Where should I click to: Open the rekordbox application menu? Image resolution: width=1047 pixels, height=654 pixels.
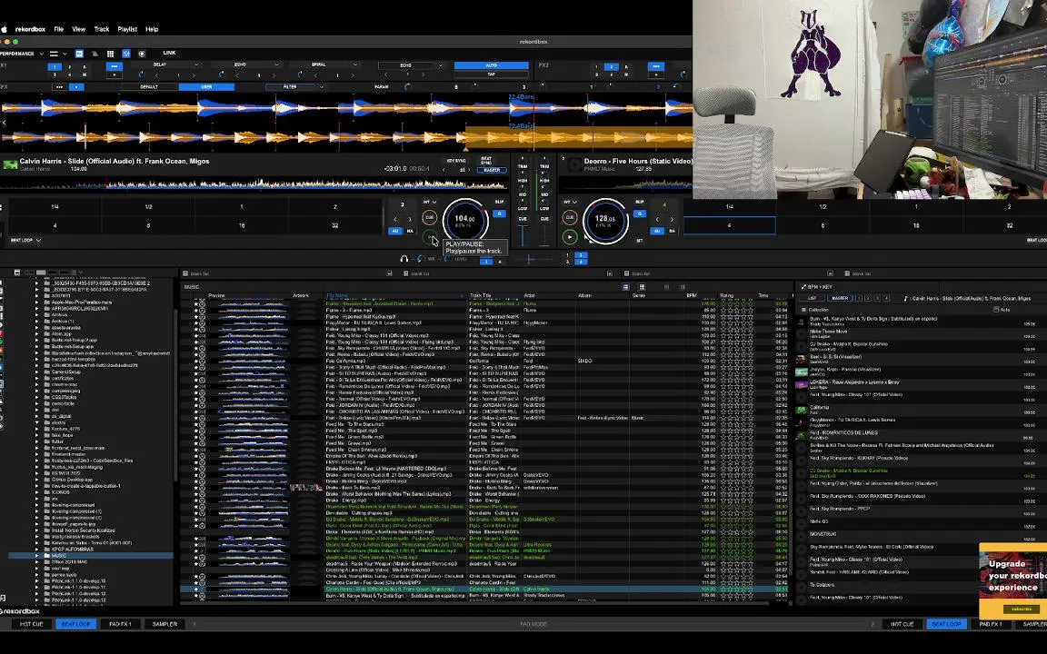point(31,29)
